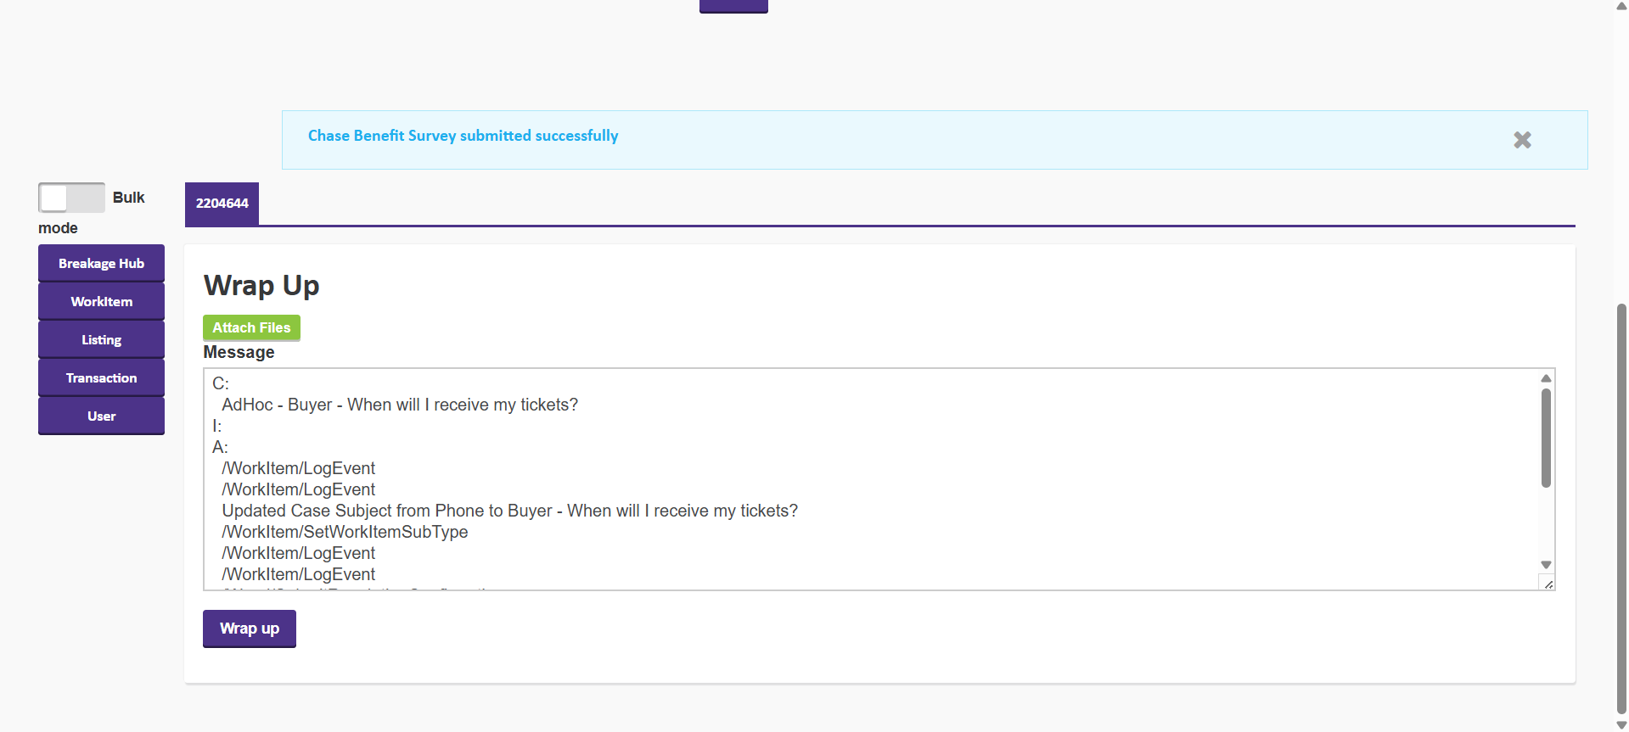The image size is (1629, 732).
Task: Click the survey submitted successfully message
Action: pos(463,137)
